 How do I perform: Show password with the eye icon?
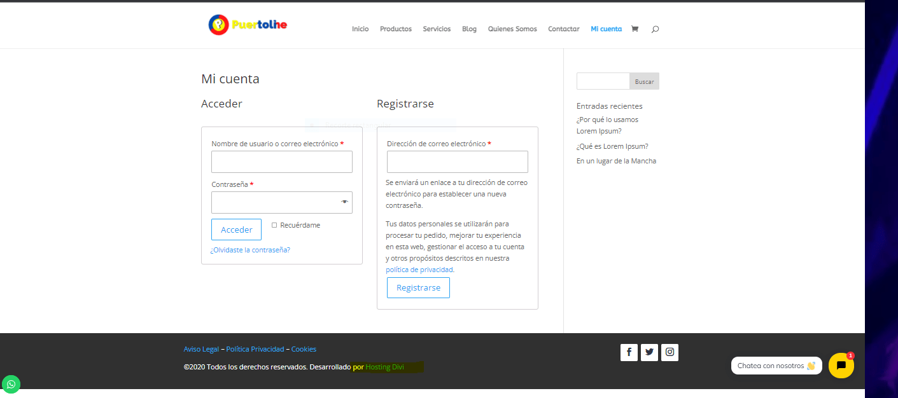click(344, 202)
